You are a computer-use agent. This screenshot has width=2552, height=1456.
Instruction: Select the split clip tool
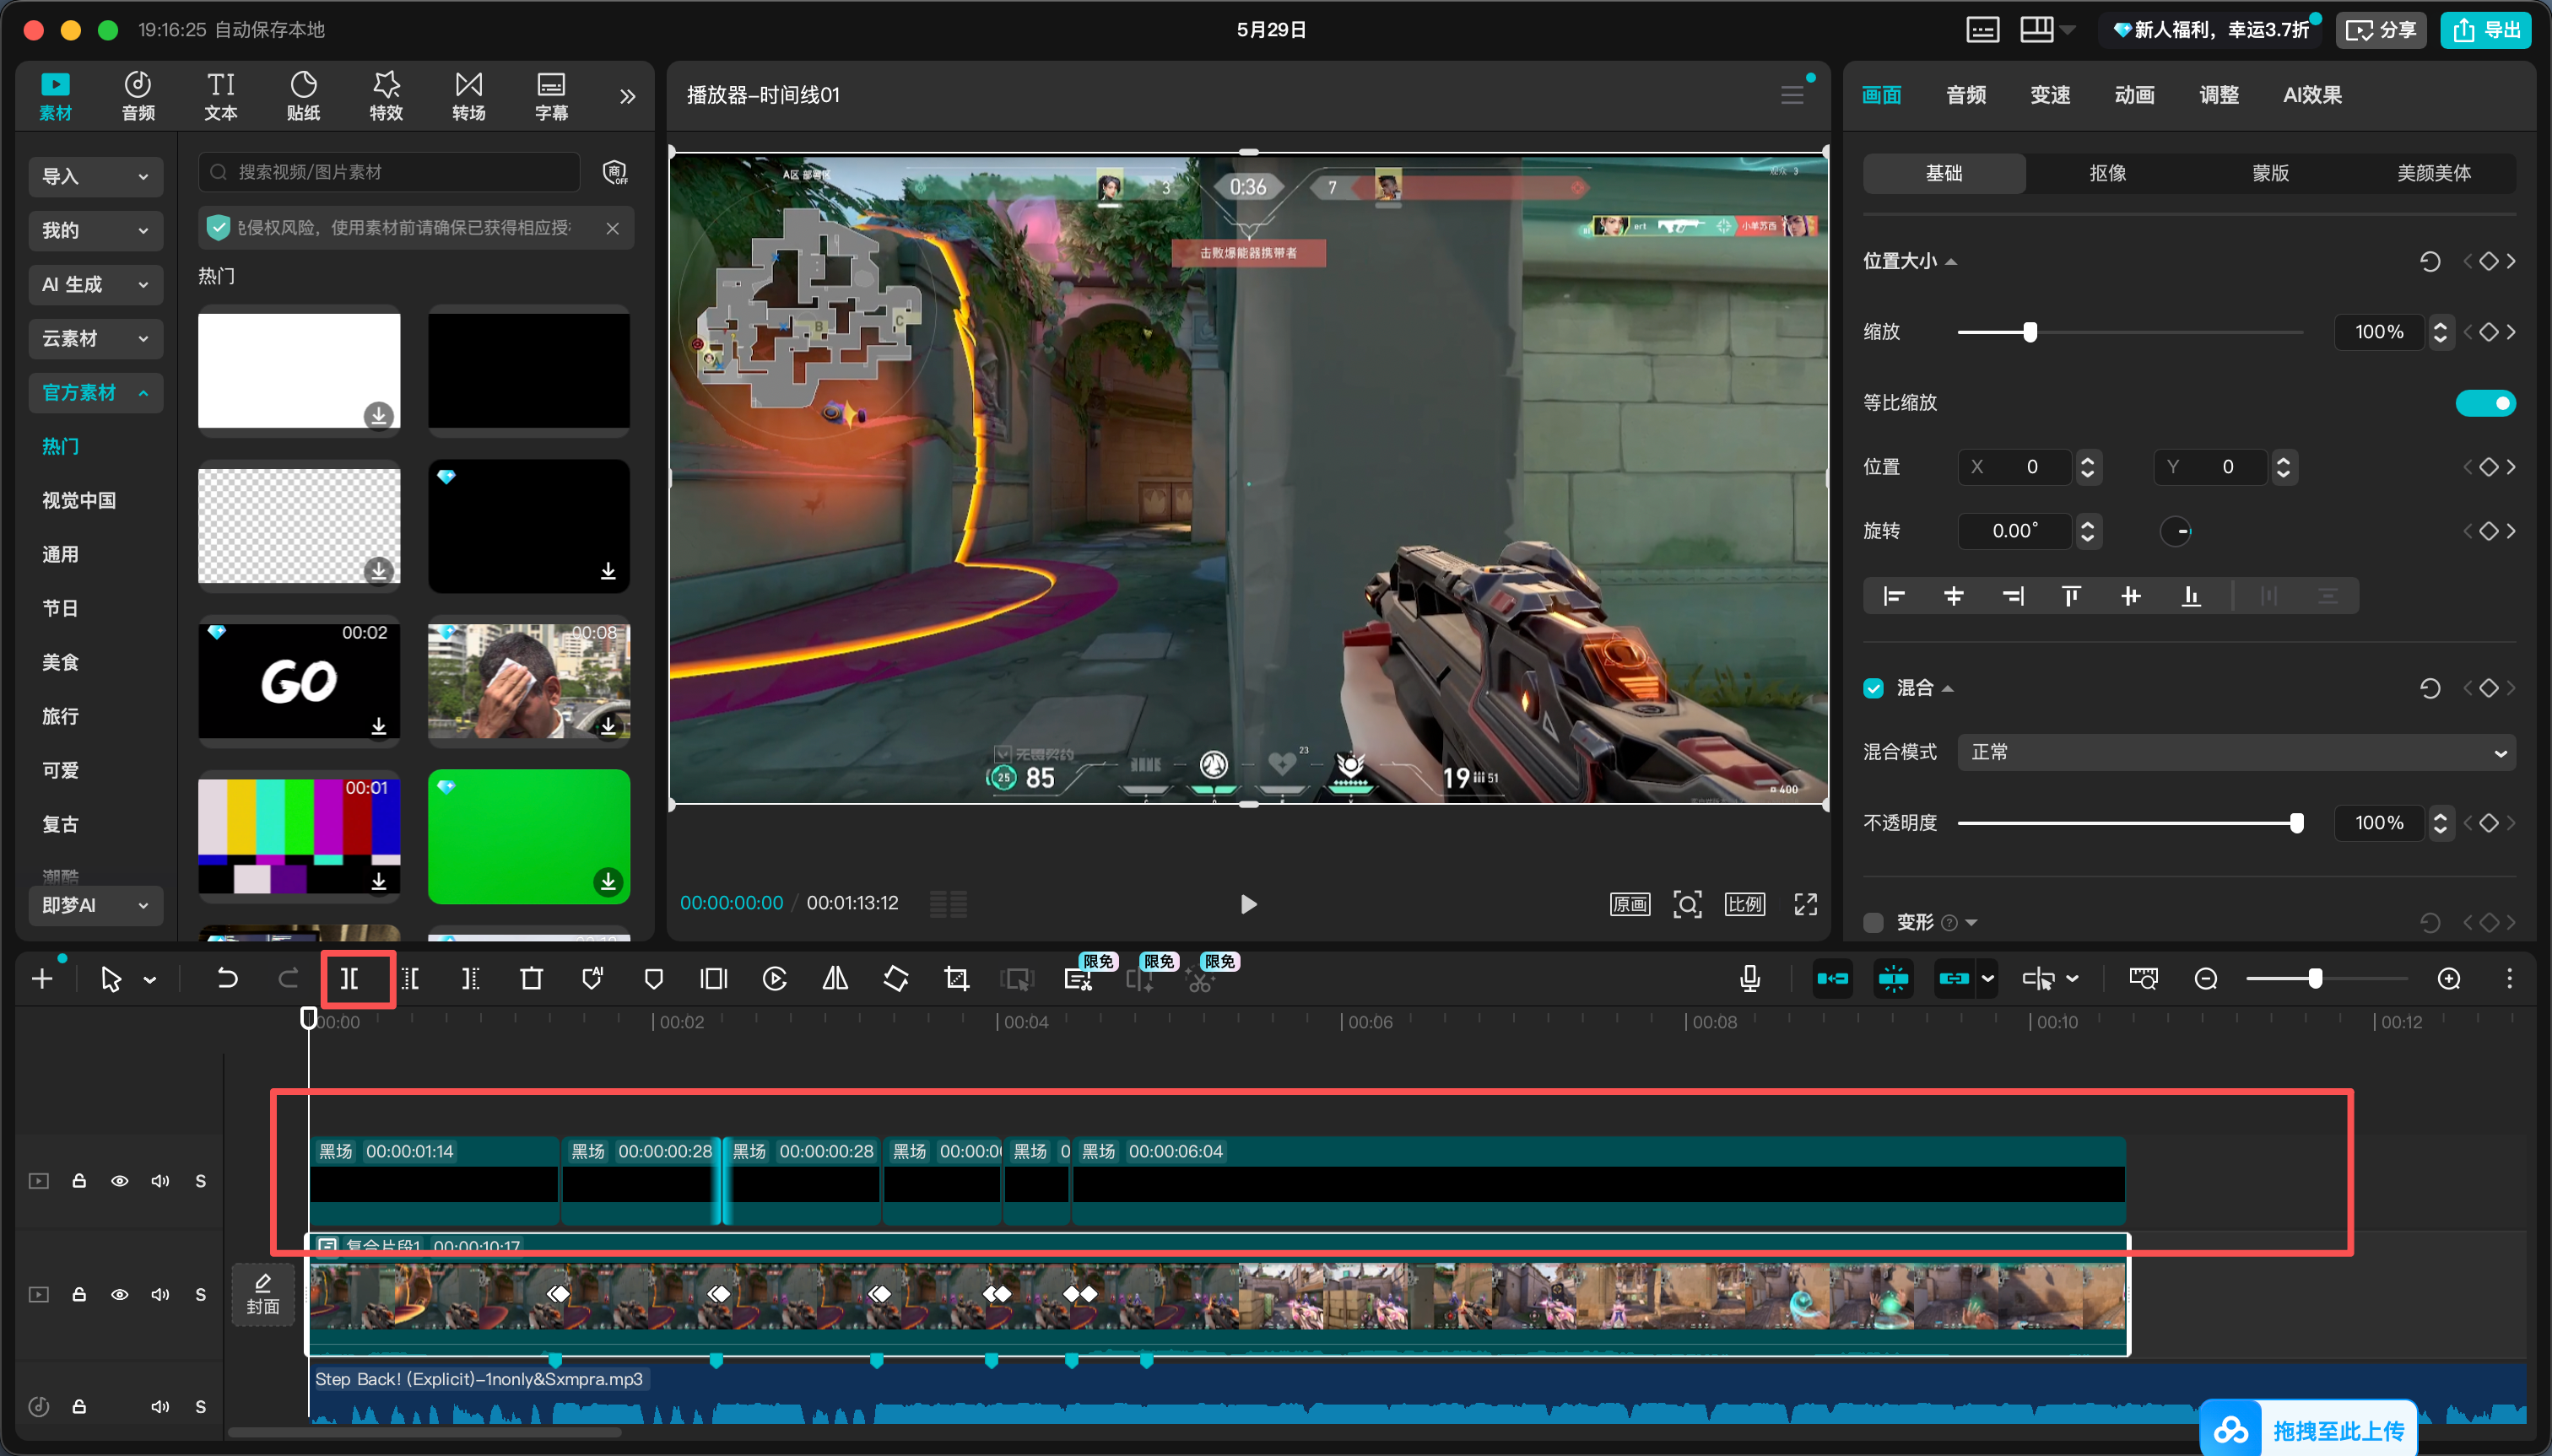[349, 979]
